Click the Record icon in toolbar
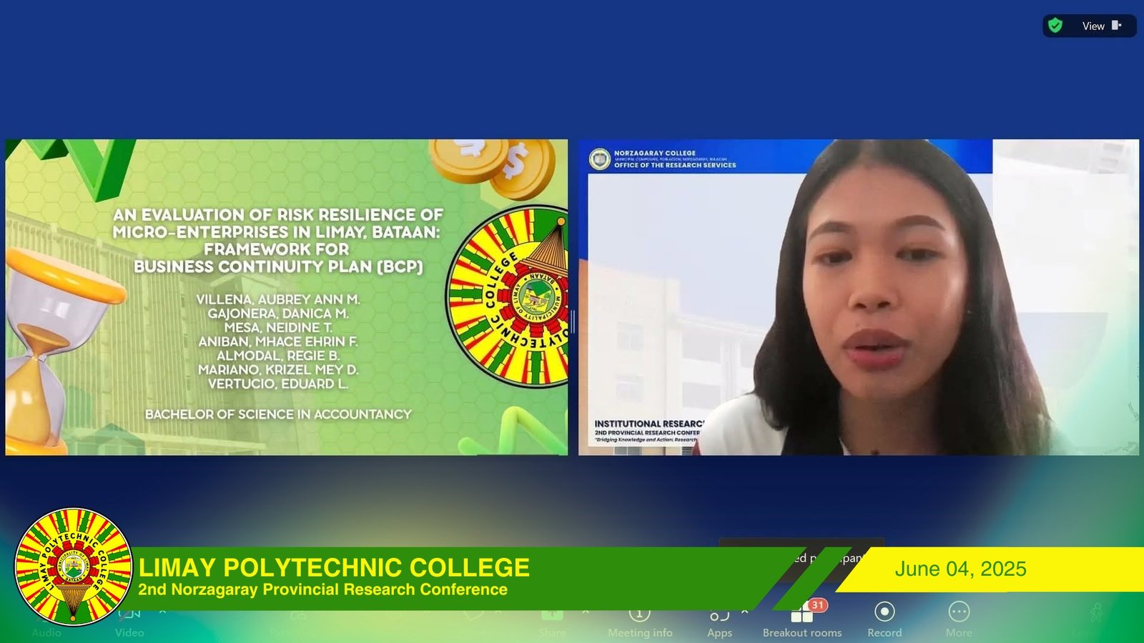1144x643 pixels. [884, 612]
